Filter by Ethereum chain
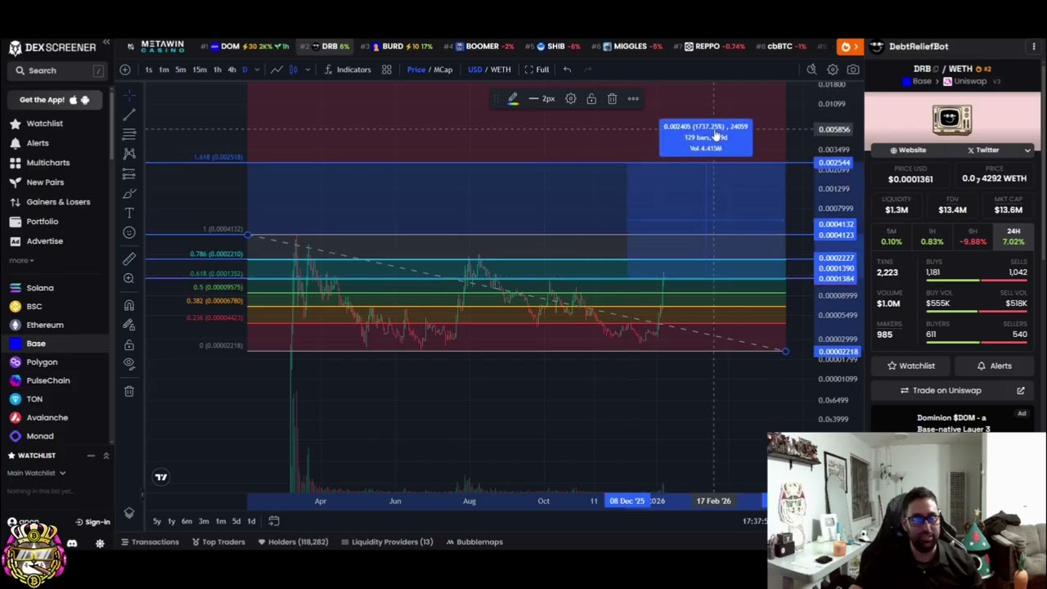Viewport: 1047px width, 589px height. pos(45,325)
